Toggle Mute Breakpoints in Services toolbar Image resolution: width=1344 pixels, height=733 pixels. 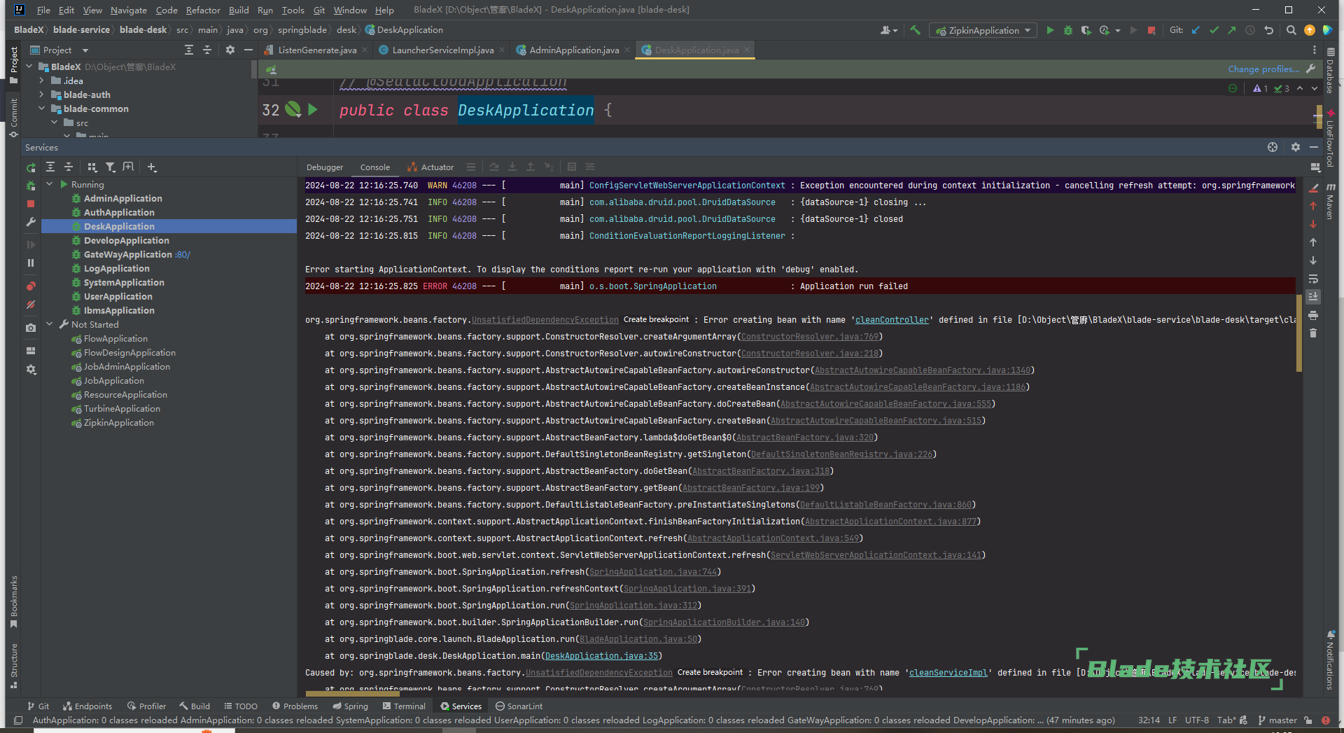(31, 305)
